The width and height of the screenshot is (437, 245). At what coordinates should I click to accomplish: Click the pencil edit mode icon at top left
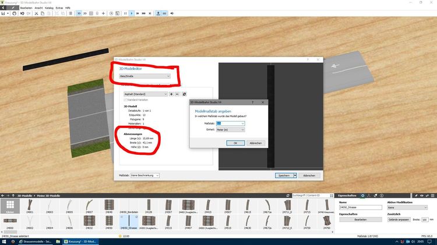13,8
